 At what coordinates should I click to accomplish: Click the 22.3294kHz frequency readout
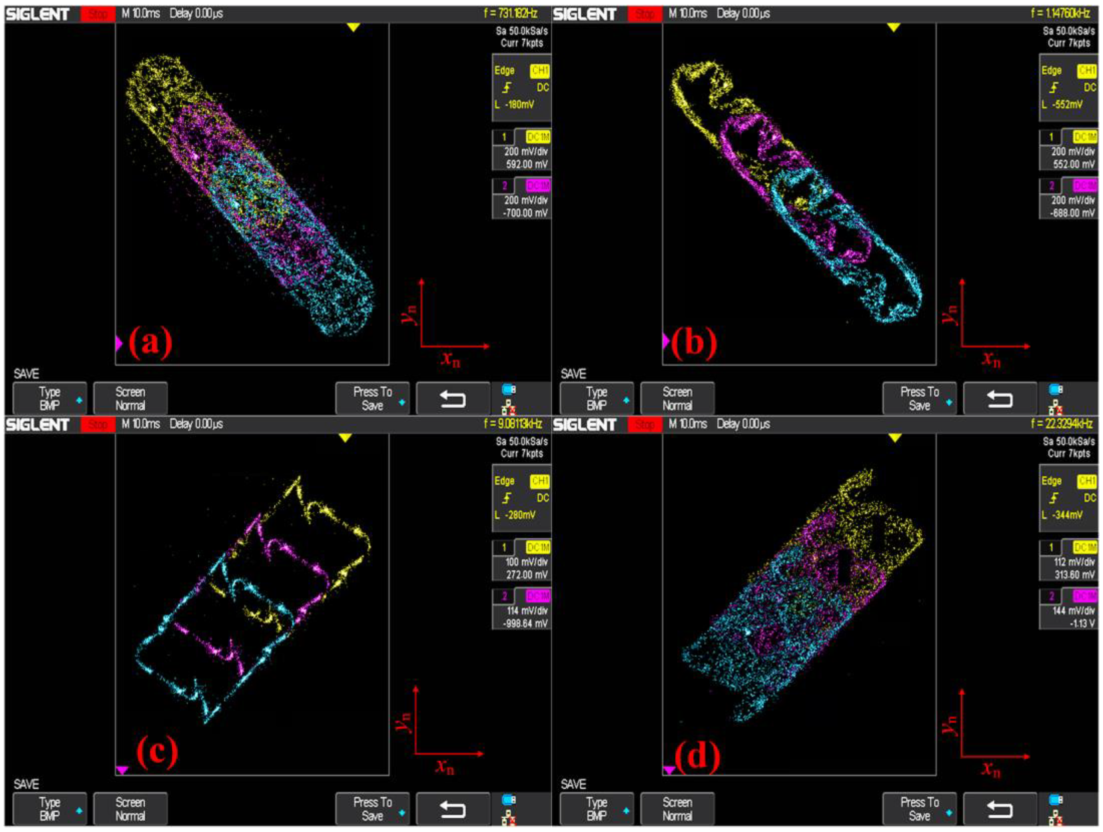[x=1062, y=424]
